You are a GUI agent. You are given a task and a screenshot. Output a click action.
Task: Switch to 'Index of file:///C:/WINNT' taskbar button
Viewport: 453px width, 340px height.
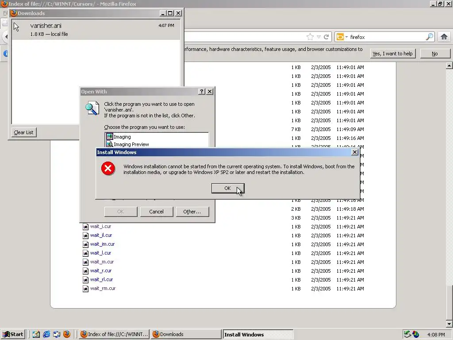pos(114,334)
